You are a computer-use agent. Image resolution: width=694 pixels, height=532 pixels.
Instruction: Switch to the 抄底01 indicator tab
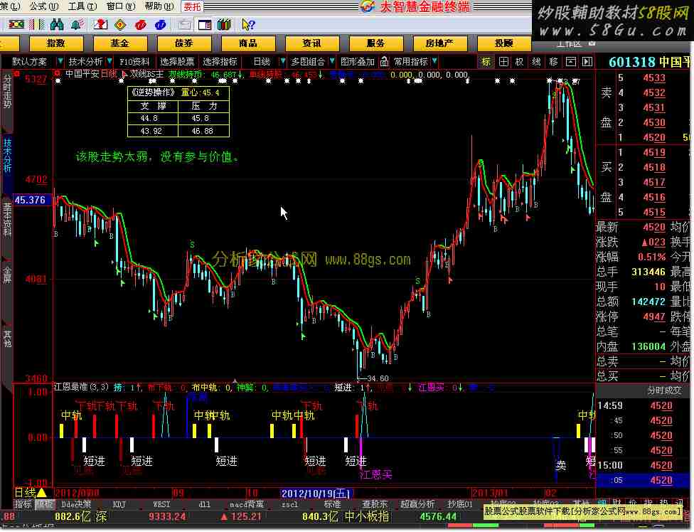click(460, 504)
